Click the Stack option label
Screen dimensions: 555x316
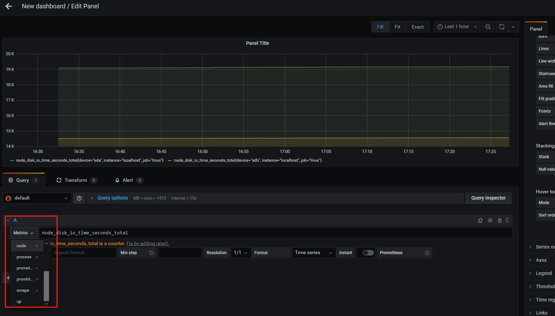(544, 157)
